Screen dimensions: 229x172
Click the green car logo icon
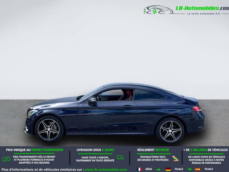click(x=158, y=10)
